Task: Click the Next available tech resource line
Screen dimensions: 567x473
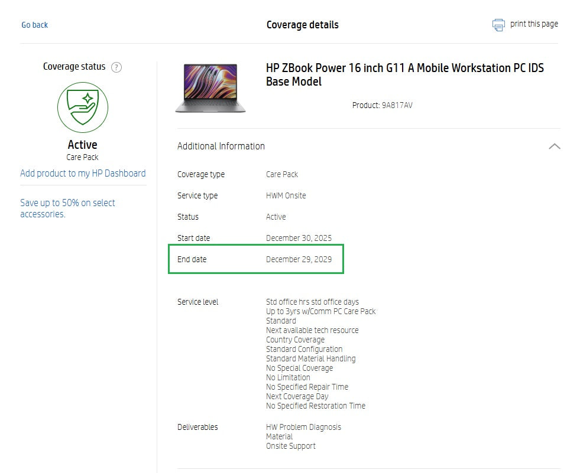Action: [x=312, y=330]
